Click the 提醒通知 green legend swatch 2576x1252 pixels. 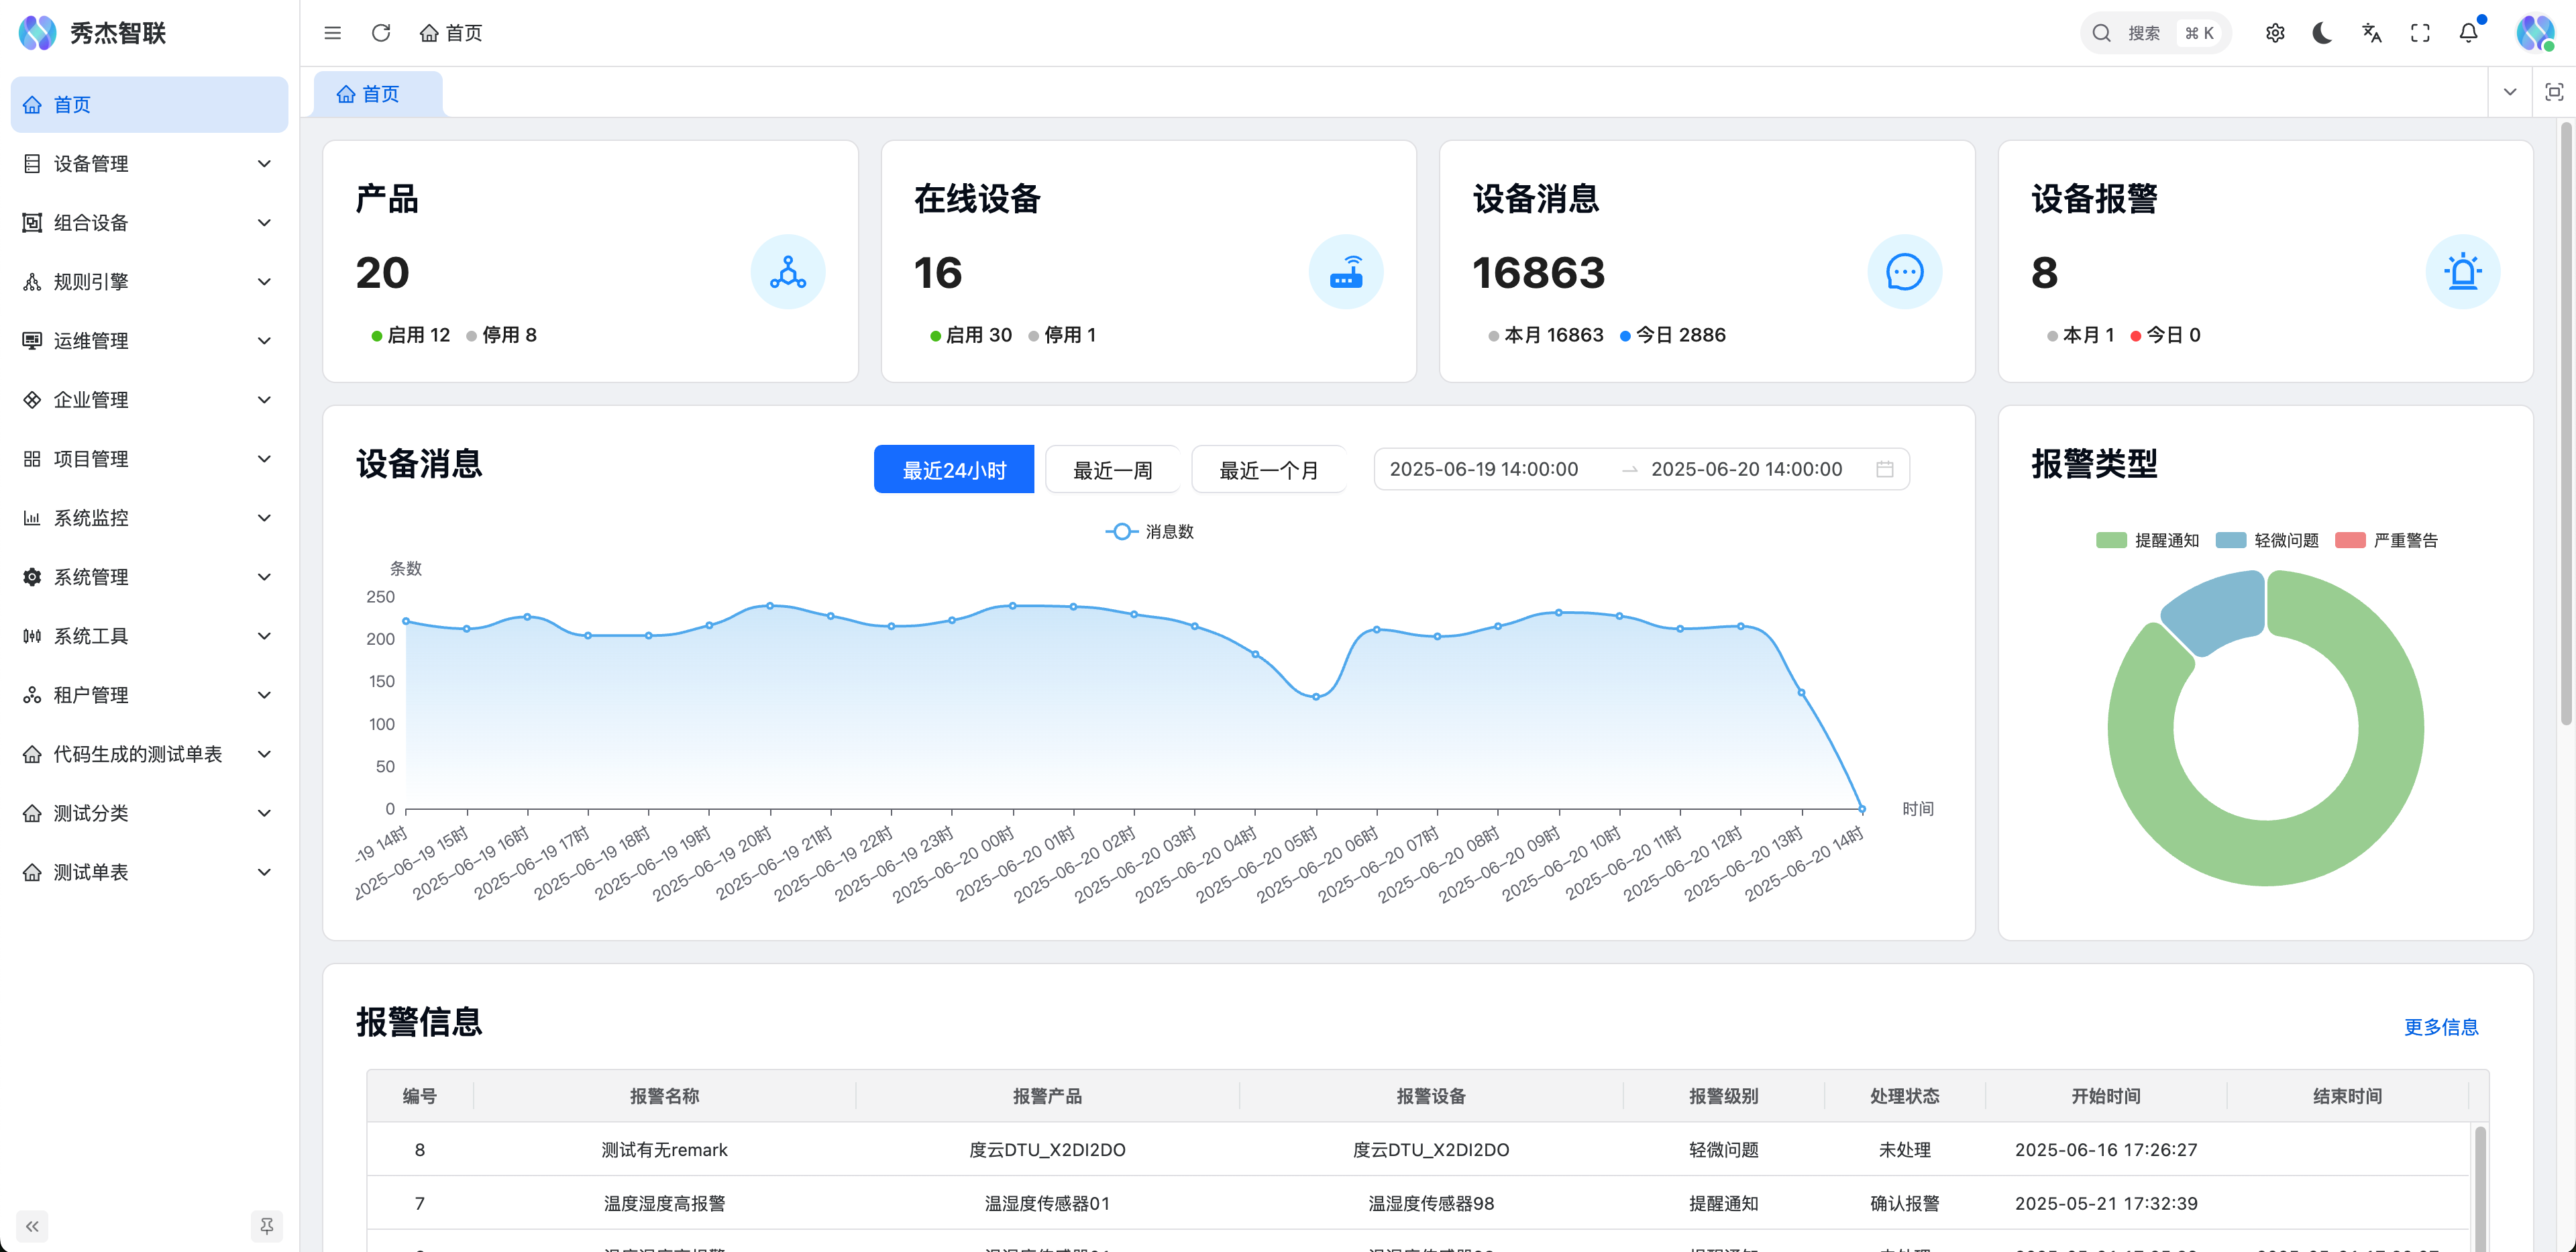point(2111,540)
